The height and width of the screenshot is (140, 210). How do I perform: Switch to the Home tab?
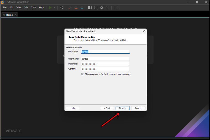[x=10, y=15]
